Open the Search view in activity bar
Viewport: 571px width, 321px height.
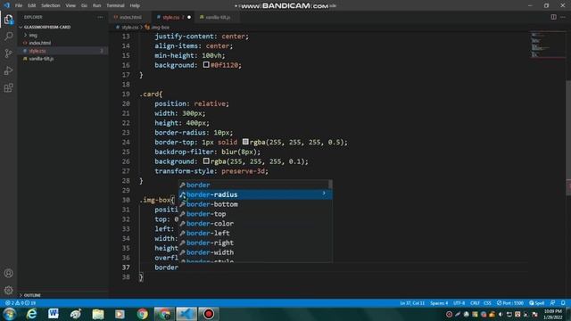[x=8, y=36]
